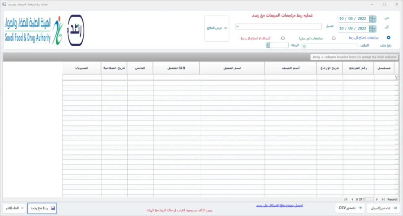
Task: Sort by تاريخ الصلاحية column header
Action: click(114, 68)
